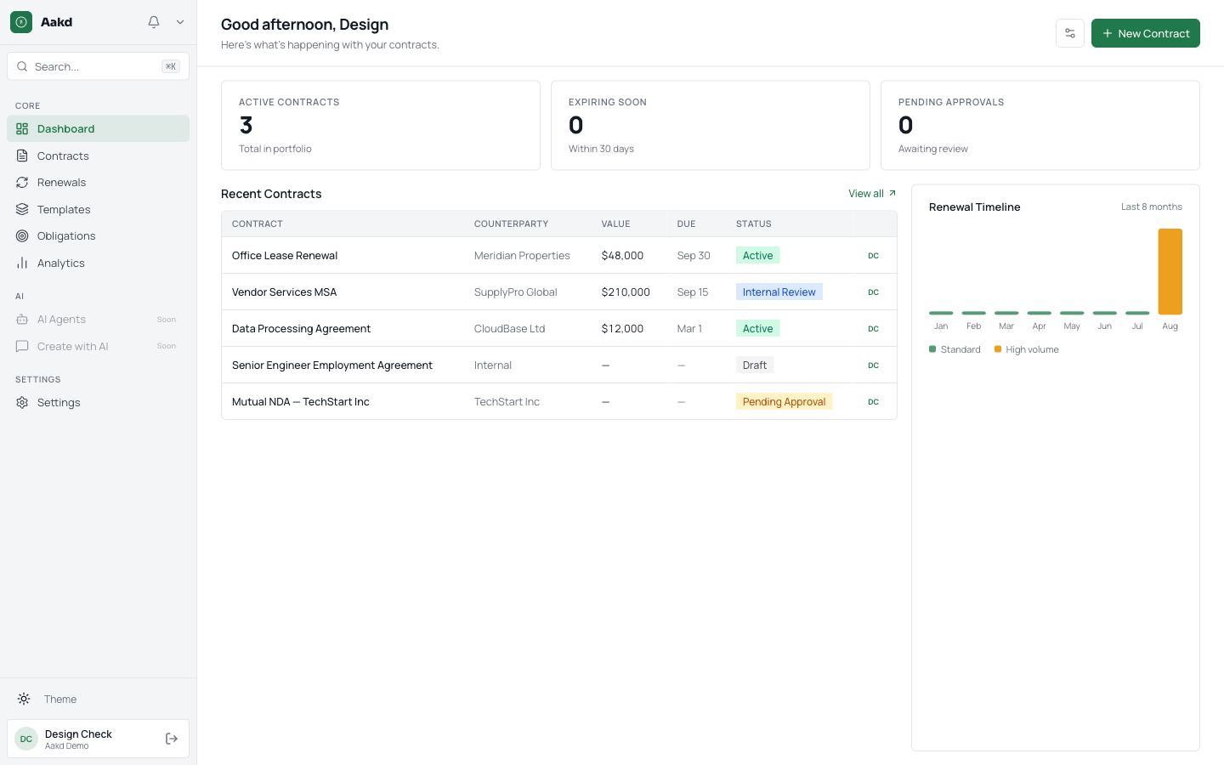Screen dimensions: 1224x765
Task: Open Office Lease Renewal contract
Action: 285,256
